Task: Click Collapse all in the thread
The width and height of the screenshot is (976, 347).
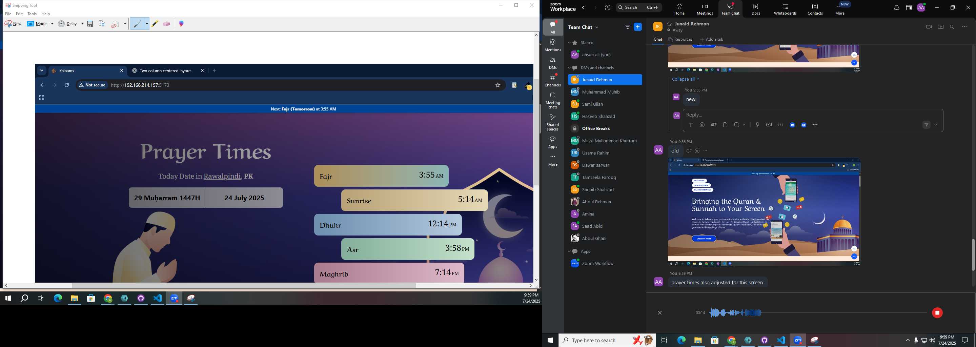Action: coord(685,79)
